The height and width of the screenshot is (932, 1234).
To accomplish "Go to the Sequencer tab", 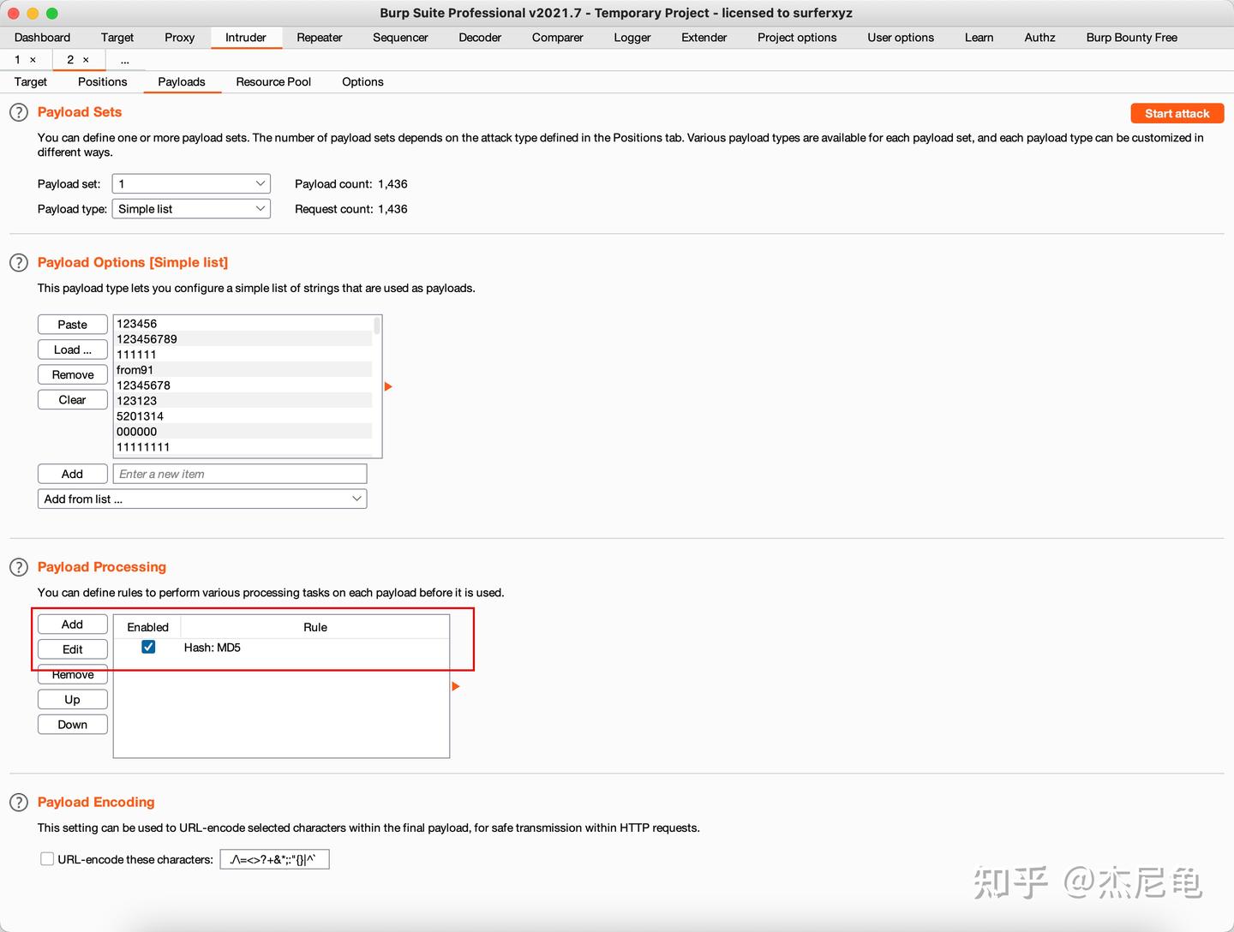I will tap(400, 38).
